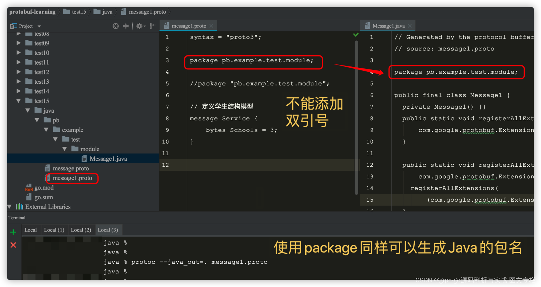This screenshot has height=287, width=541.
Task: Click the hide Project panel icon
Action: coord(153,26)
